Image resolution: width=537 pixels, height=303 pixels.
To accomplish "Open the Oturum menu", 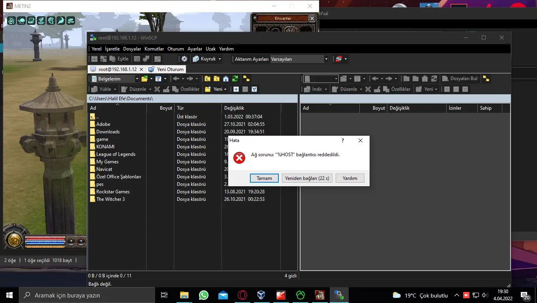I will point(176,49).
